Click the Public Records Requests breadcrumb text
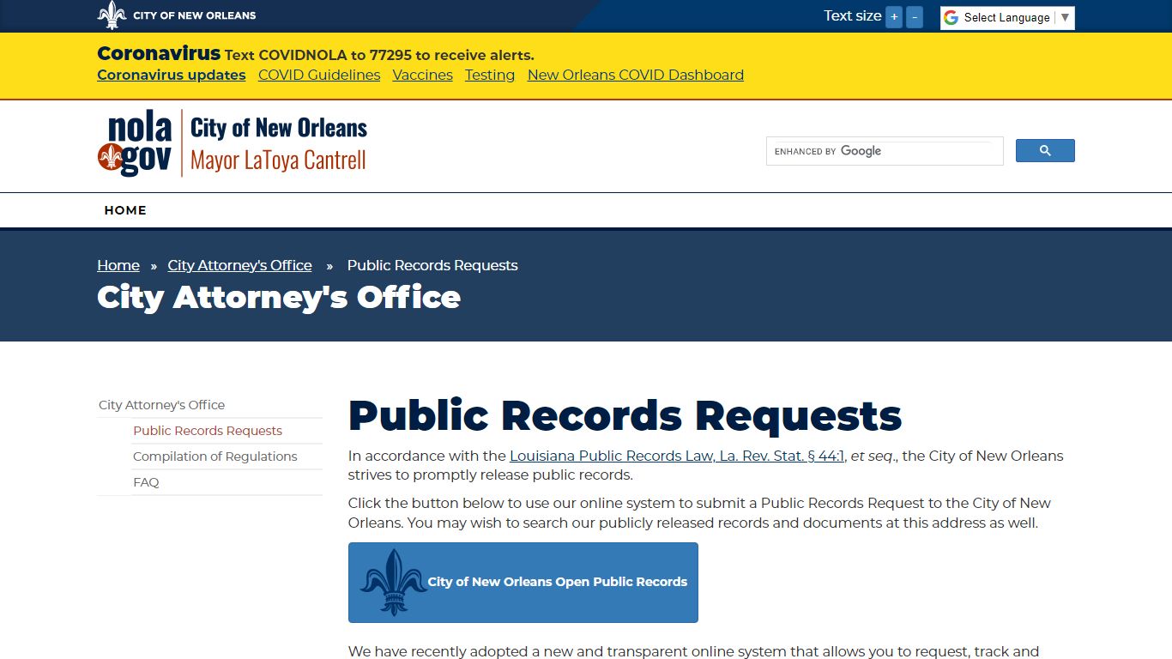This screenshot has height=659, width=1172. pyautogui.click(x=432, y=265)
